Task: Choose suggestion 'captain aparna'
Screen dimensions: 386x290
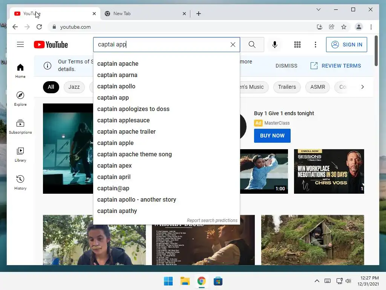Action: 166,75
